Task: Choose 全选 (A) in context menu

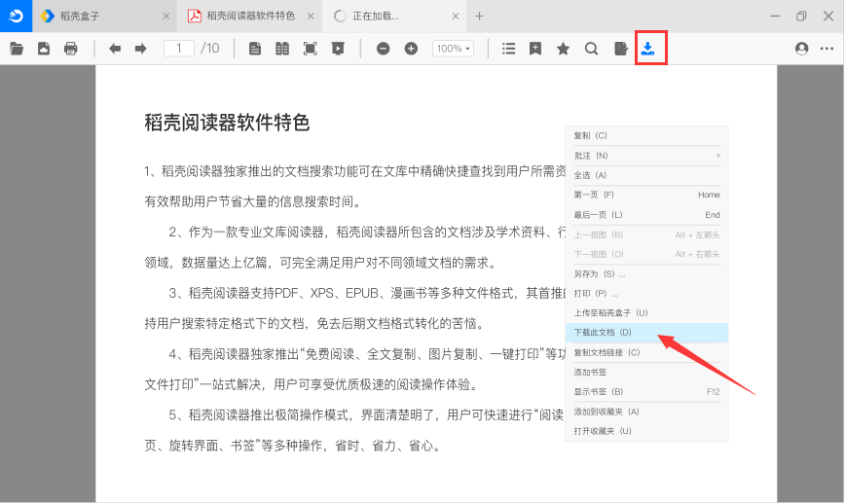Action: click(x=646, y=175)
